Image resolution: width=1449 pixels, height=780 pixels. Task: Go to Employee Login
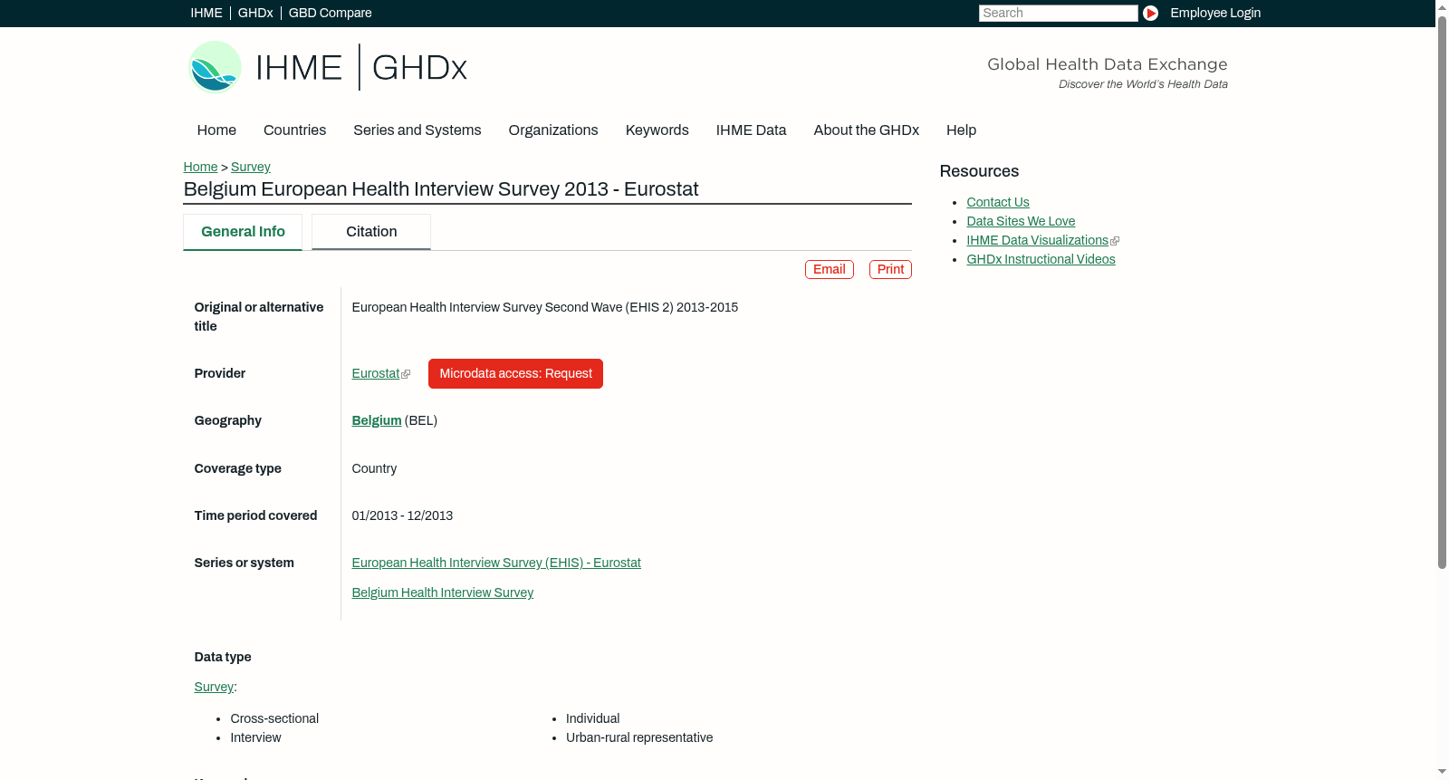[1215, 13]
